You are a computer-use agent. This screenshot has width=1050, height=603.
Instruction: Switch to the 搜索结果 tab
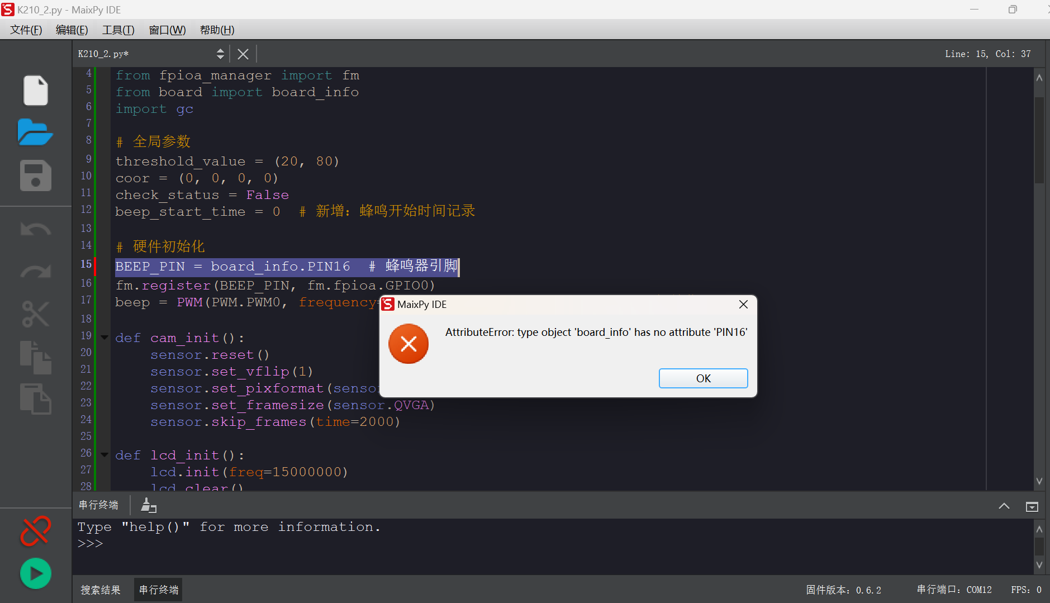(101, 590)
